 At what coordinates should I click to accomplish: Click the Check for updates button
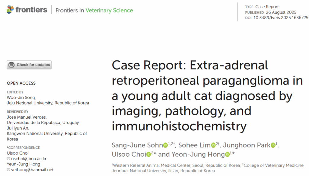[x=29, y=65]
